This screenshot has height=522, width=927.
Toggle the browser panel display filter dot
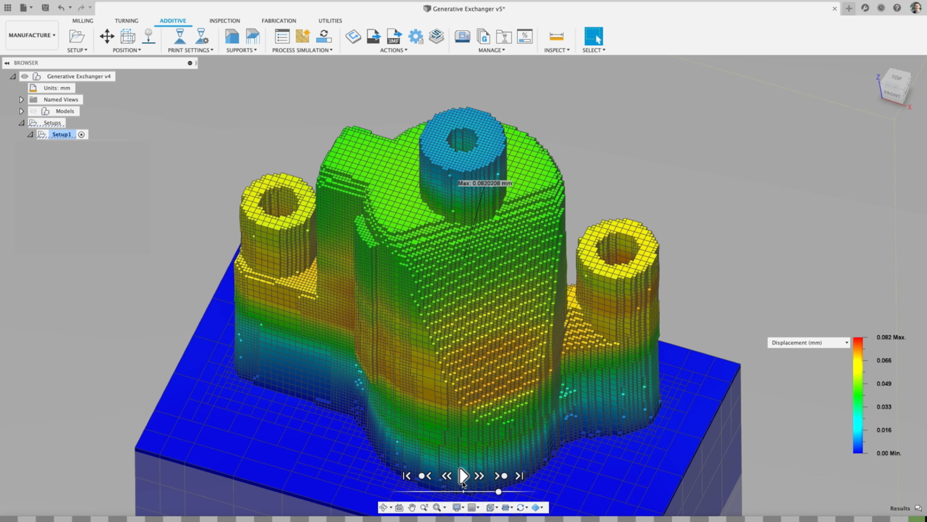tap(191, 63)
